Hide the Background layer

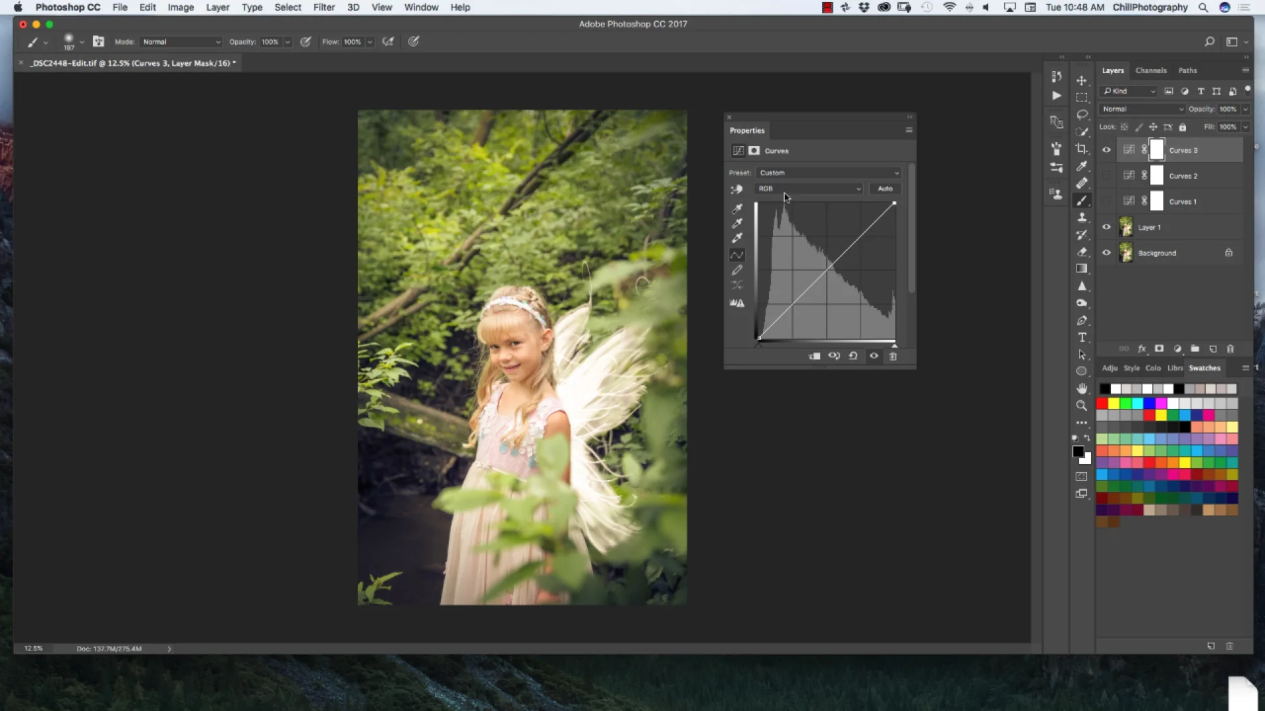pyautogui.click(x=1106, y=252)
